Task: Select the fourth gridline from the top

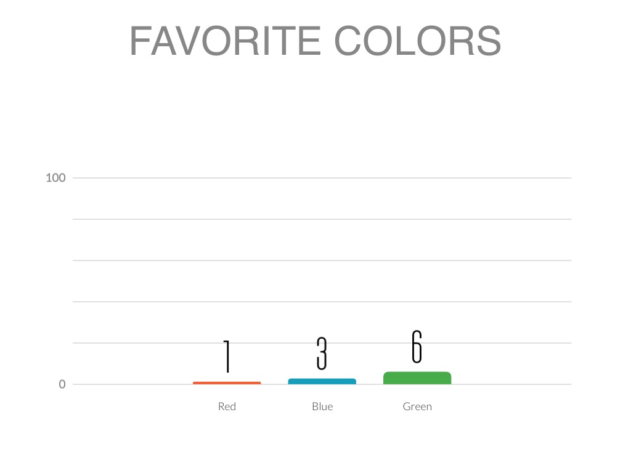Action: [320, 302]
